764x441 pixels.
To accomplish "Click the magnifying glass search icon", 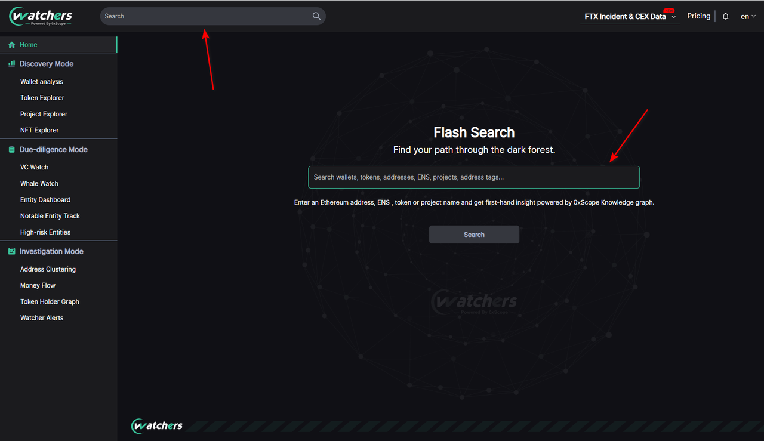I will (316, 16).
